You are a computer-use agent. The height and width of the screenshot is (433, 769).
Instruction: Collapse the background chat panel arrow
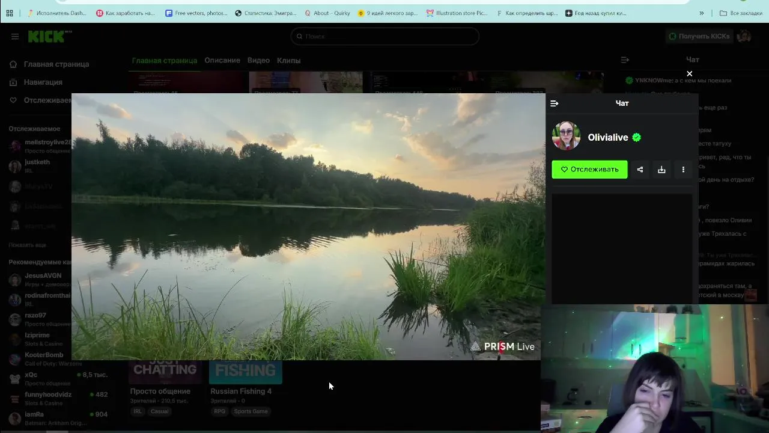coord(625,60)
